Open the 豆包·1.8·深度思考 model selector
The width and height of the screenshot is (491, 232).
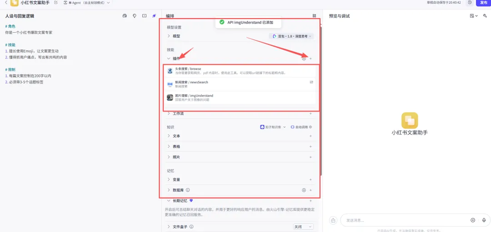pyautogui.click(x=291, y=36)
